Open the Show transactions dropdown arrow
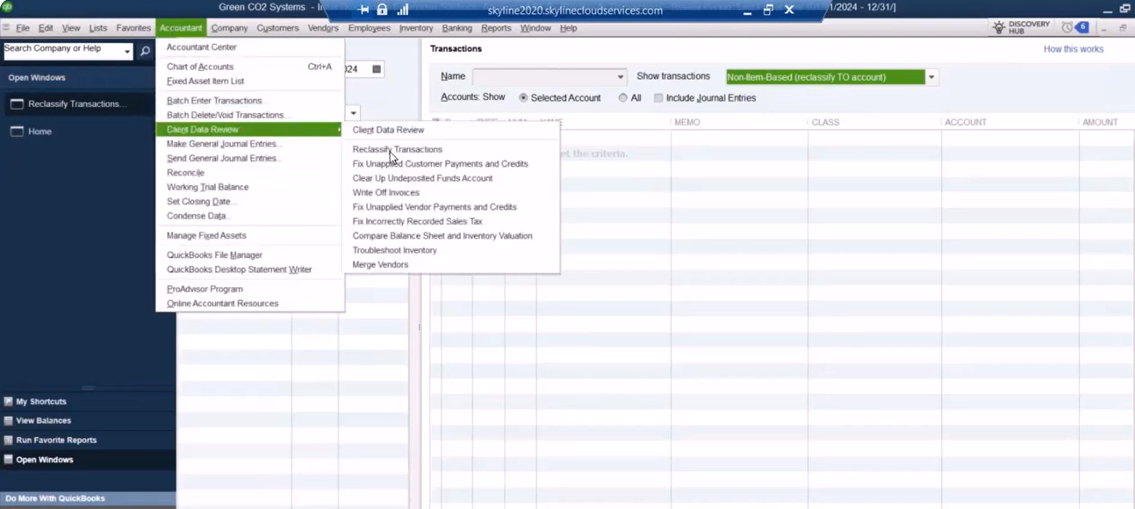The image size is (1135, 509). coord(931,77)
